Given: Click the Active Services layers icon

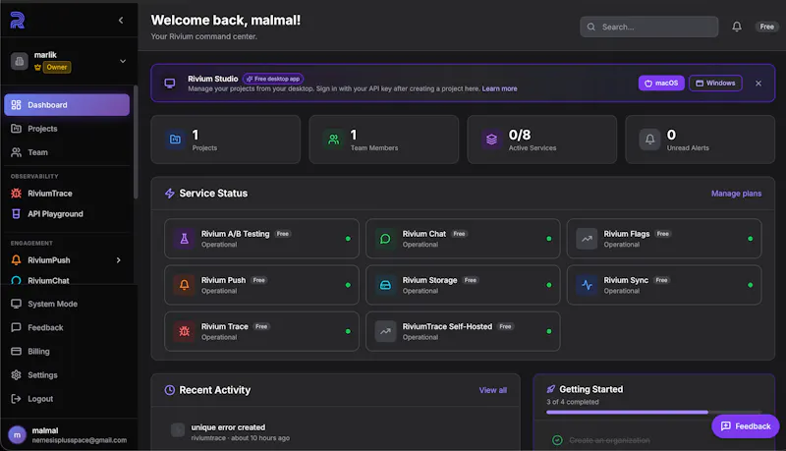Looking at the screenshot, I should coord(492,140).
